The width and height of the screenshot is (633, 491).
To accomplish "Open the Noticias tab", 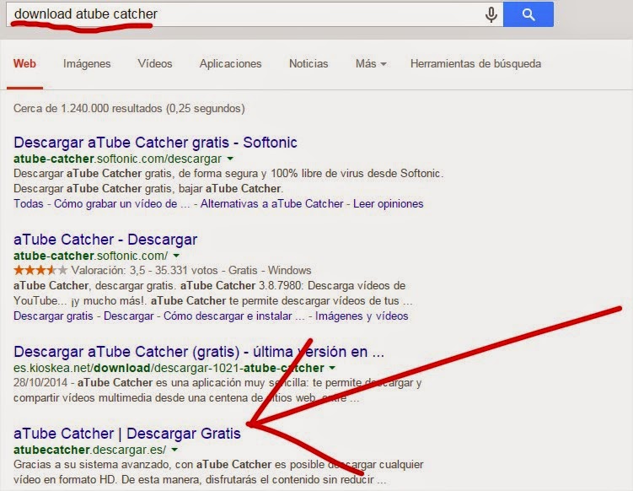I will [x=308, y=63].
